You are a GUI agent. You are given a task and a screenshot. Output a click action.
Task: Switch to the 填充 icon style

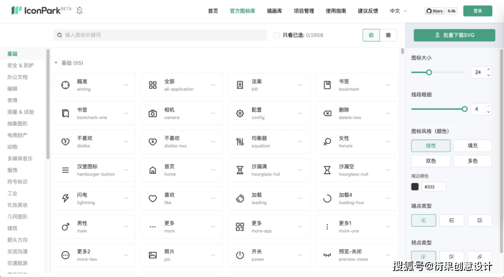click(472, 145)
